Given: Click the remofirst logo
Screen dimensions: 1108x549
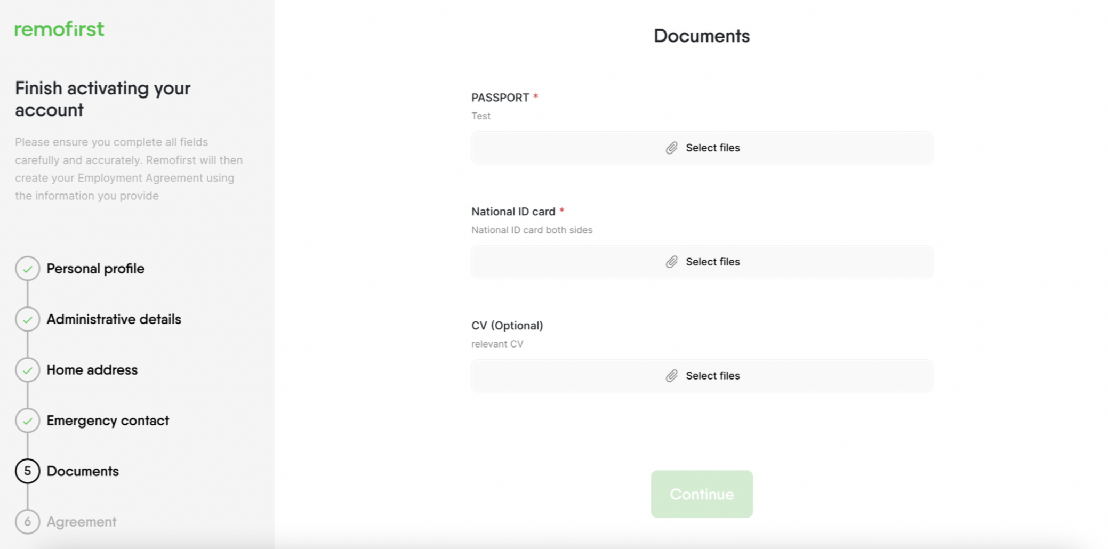Looking at the screenshot, I should tap(59, 29).
